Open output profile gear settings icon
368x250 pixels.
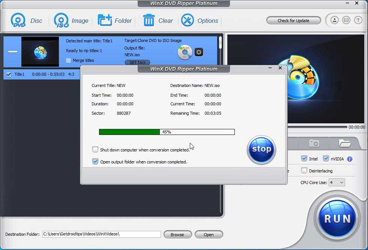point(199,52)
